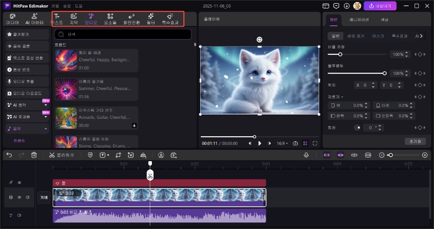Open the download manager icon
Screen dimensions: 434x229
pyautogui.click(x=347, y=6)
